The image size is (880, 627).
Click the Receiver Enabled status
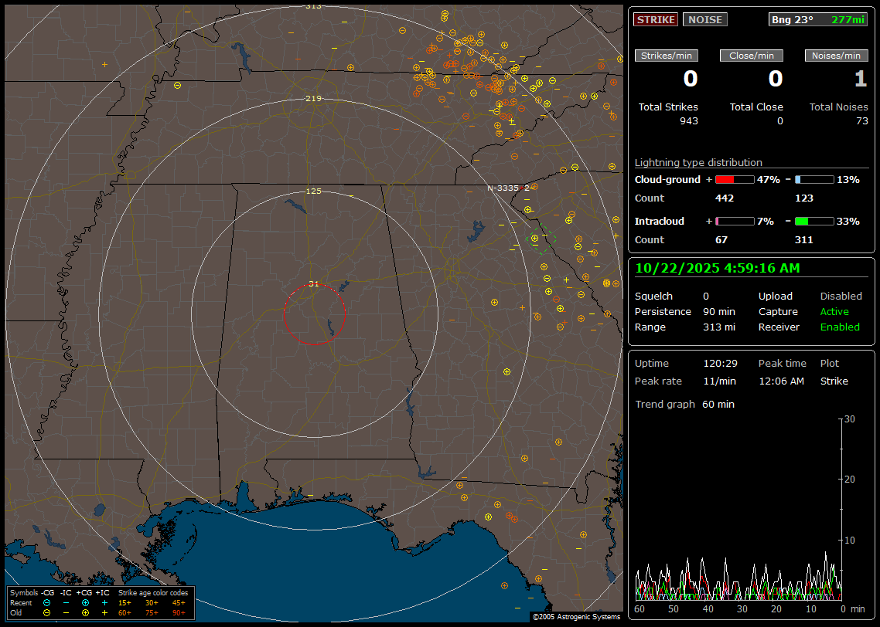click(x=840, y=327)
